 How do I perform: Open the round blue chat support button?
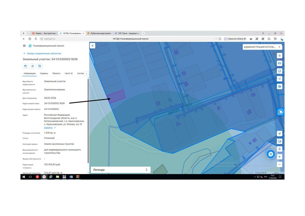click(271, 154)
